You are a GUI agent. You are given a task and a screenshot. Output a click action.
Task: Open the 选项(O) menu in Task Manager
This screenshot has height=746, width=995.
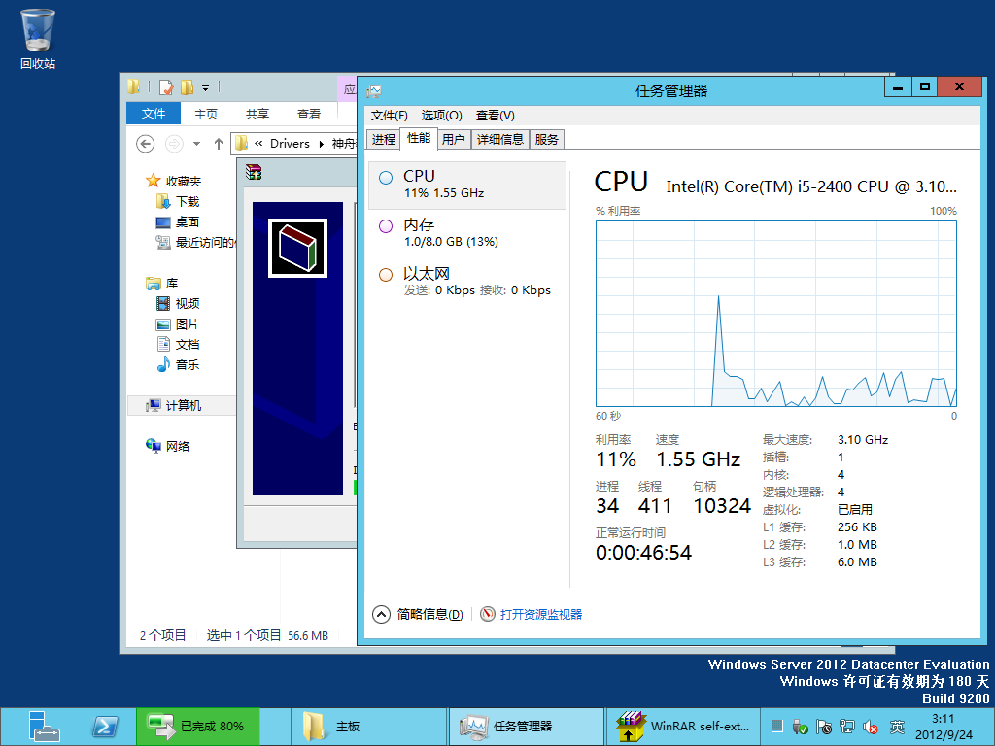coord(442,116)
